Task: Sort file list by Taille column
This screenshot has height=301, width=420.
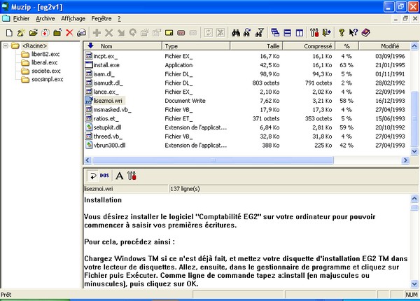Action: (256, 46)
